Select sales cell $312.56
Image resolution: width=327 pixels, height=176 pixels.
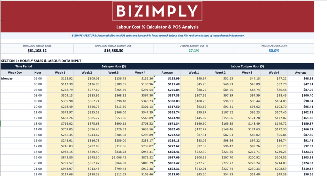(114, 146)
